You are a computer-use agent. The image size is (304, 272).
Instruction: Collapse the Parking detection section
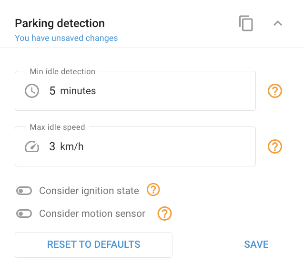278,23
